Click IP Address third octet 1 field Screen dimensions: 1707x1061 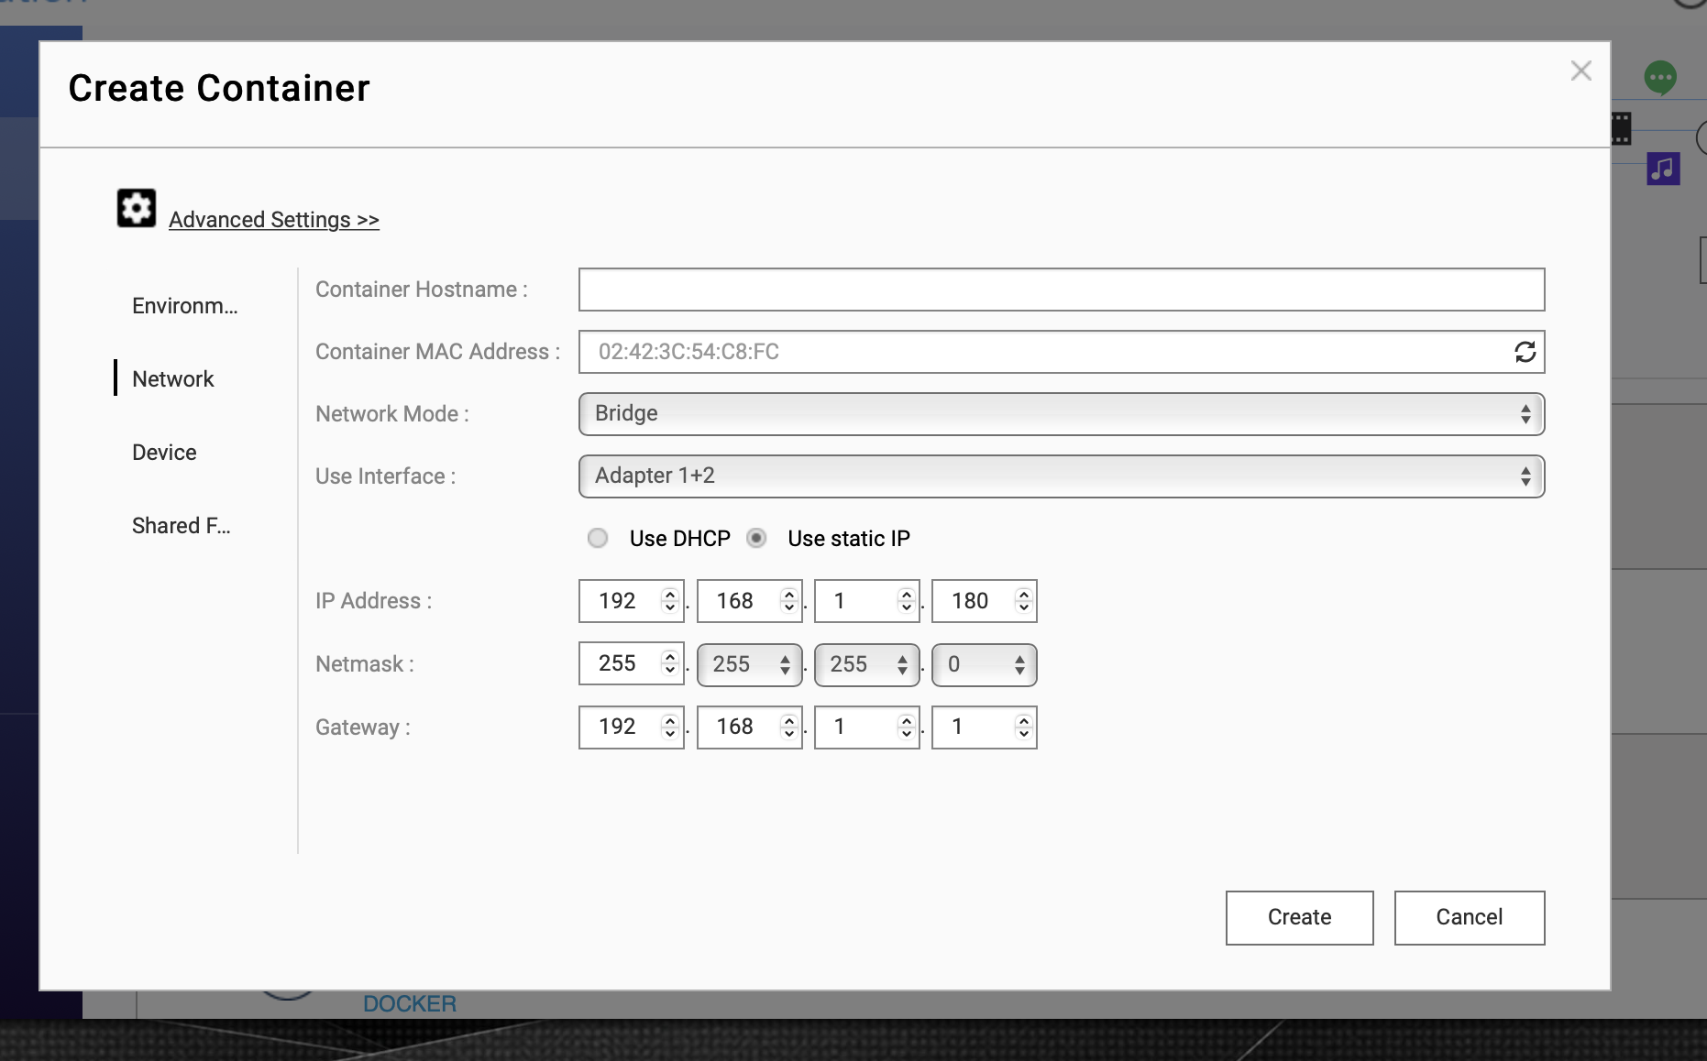[x=867, y=601]
